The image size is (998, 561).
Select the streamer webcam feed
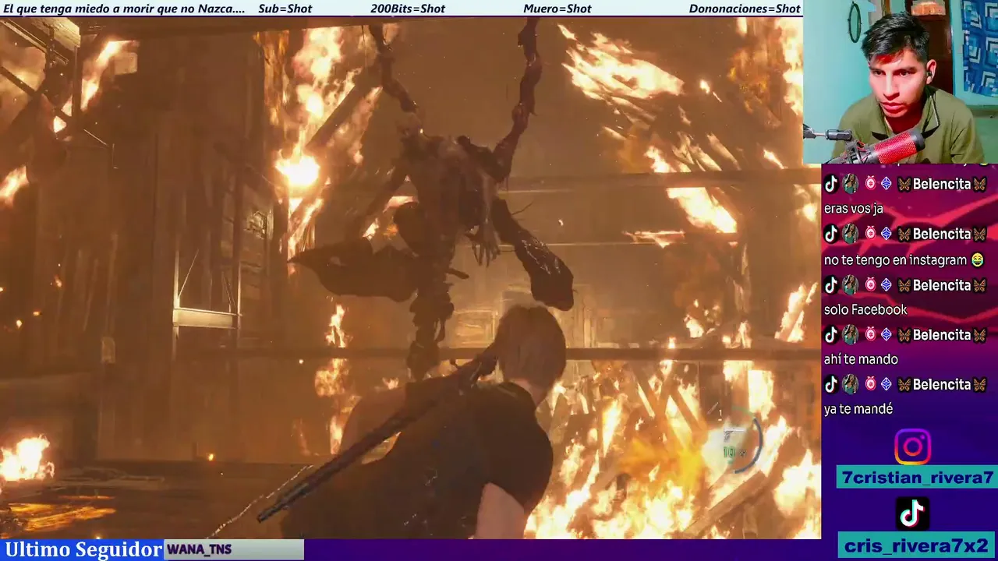point(900,82)
